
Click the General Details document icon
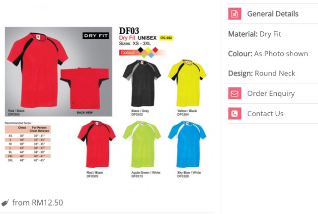(x=235, y=14)
